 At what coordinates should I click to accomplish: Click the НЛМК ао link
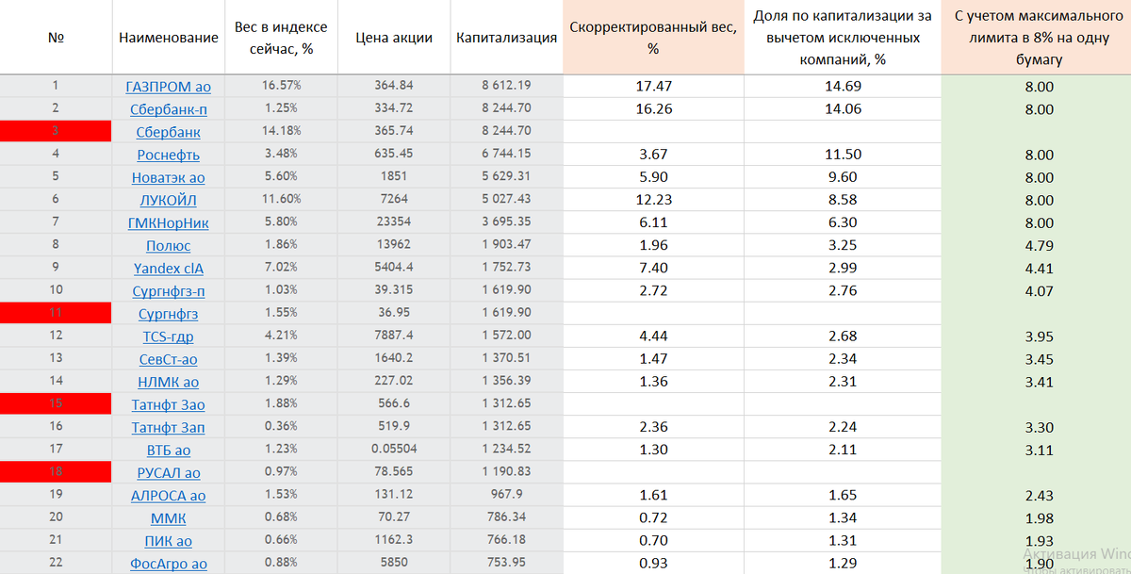(169, 382)
